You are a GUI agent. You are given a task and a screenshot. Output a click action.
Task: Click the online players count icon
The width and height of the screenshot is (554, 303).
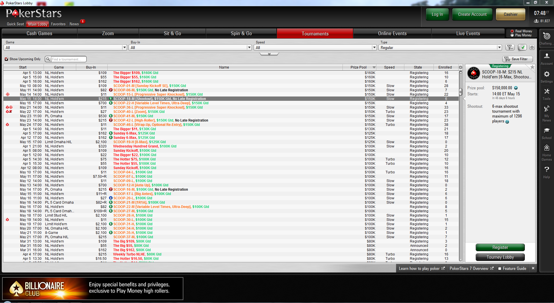(x=536, y=21)
